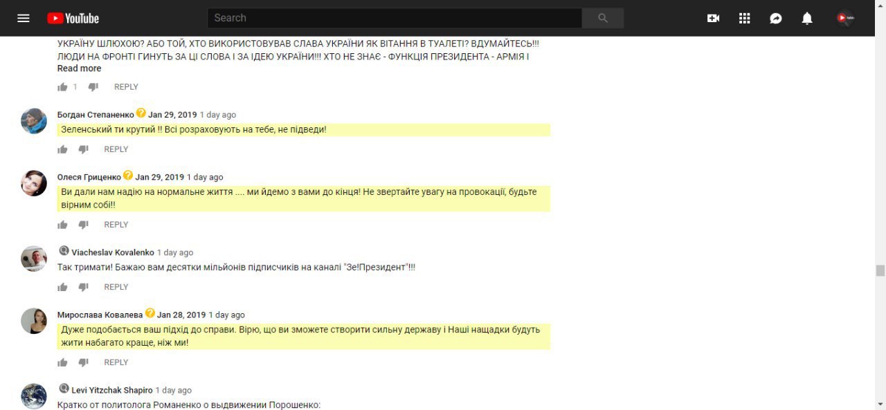Like Viacheslav Kovalenko's comment
This screenshot has width=886, height=410.
click(62, 287)
